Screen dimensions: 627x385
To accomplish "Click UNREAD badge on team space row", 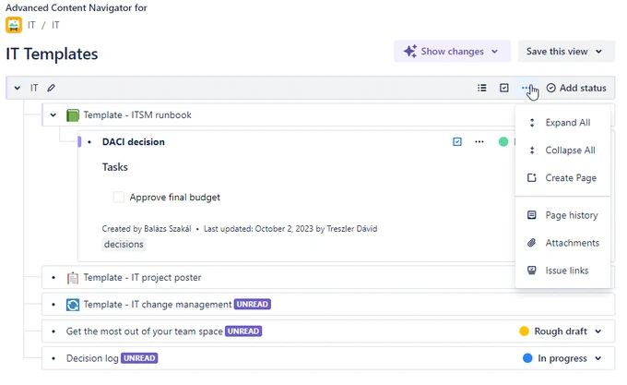I will [243, 331].
